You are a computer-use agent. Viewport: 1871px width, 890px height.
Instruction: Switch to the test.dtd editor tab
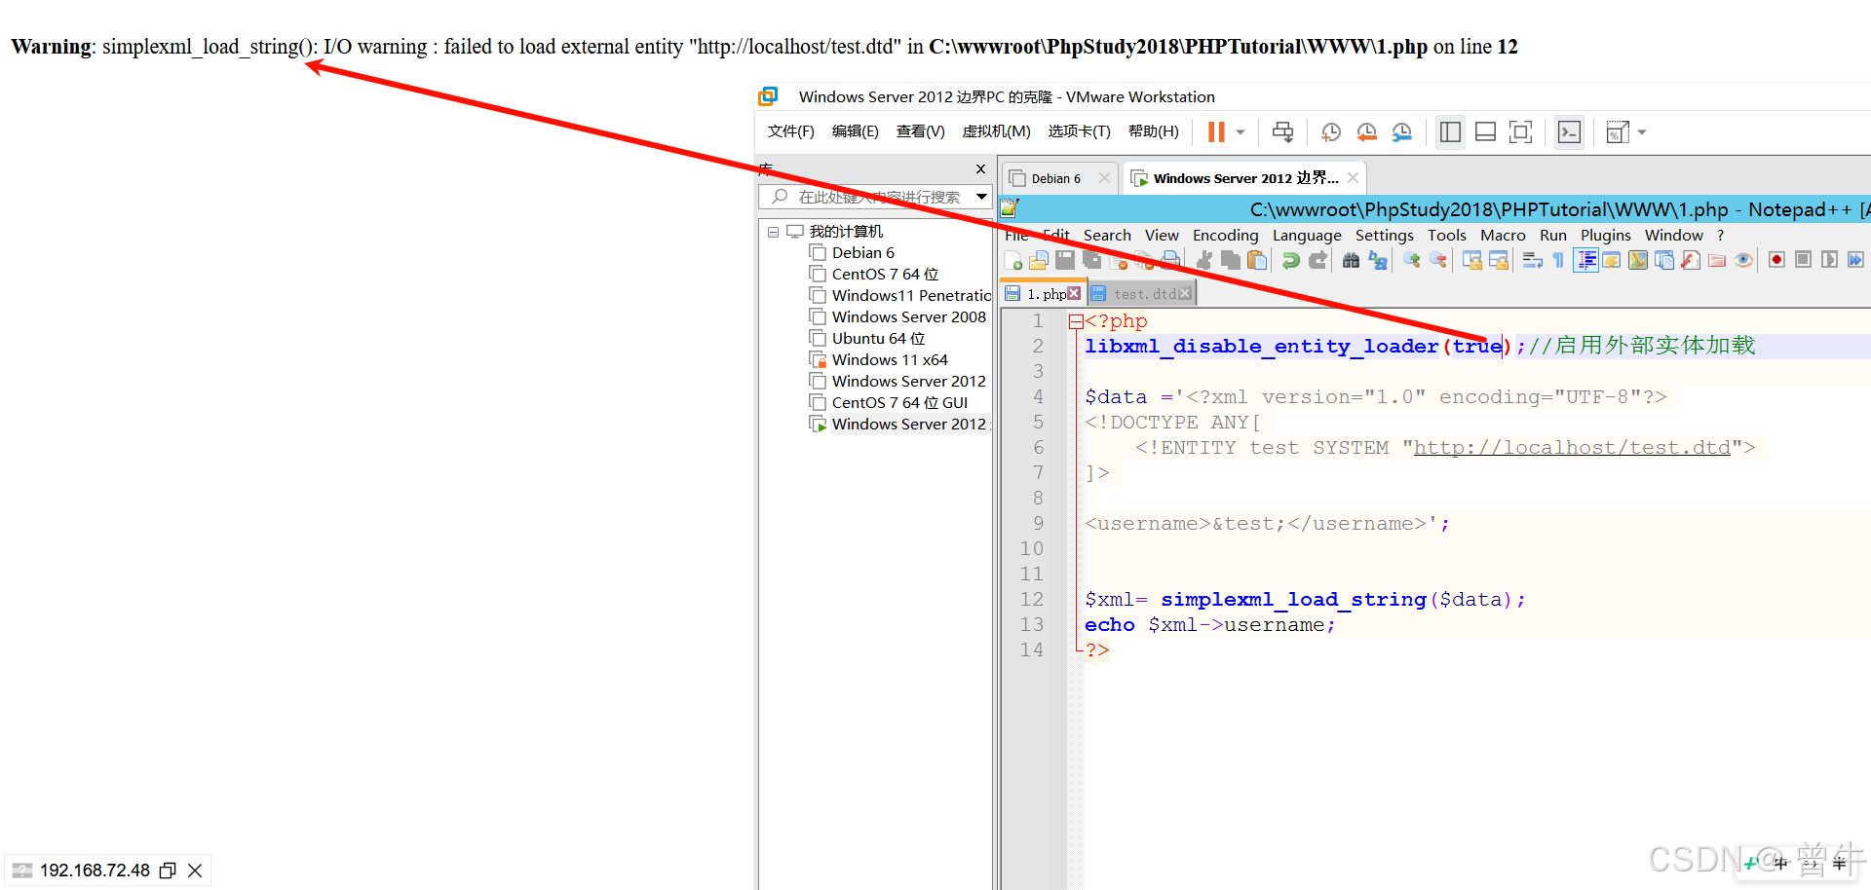1144,294
